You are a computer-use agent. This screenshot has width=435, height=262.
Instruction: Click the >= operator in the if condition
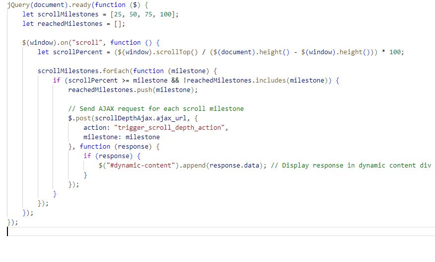click(126, 81)
